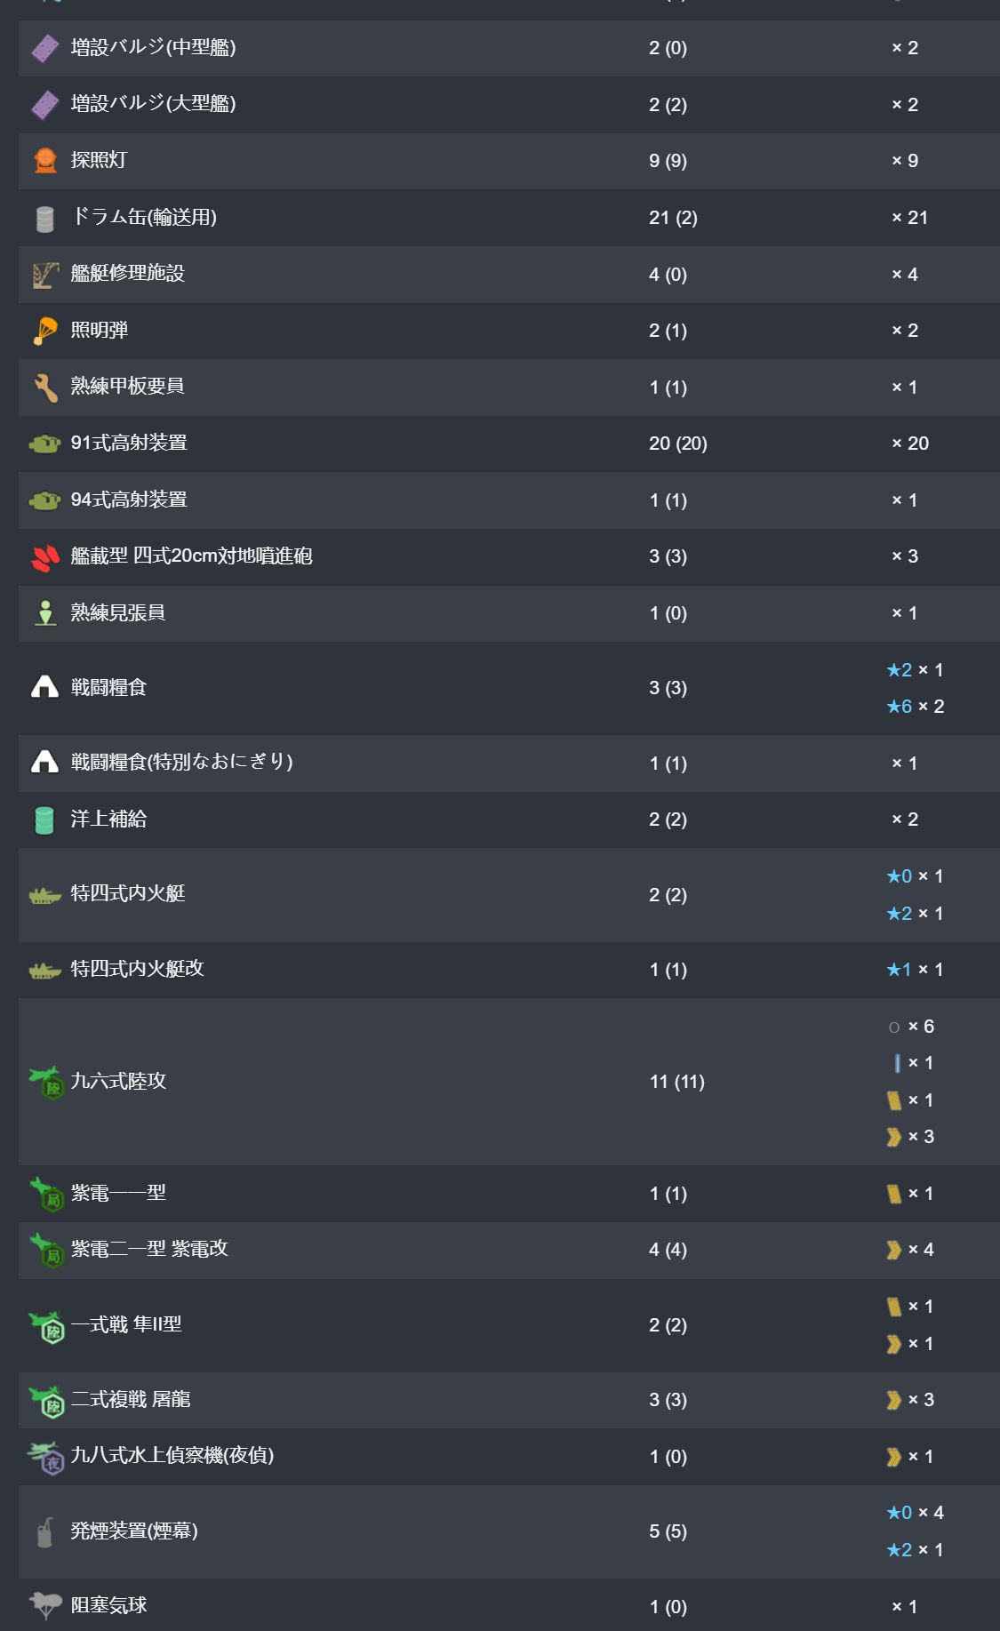Click the rice ball icon for 戦闘糧食
Viewport: 1000px width, 1631px height.
(x=45, y=687)
